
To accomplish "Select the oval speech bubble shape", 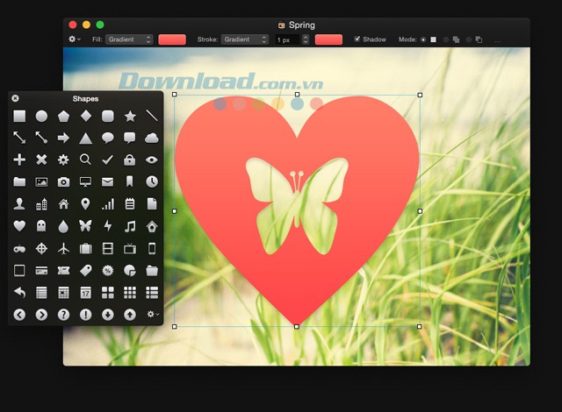I will 107,138.
